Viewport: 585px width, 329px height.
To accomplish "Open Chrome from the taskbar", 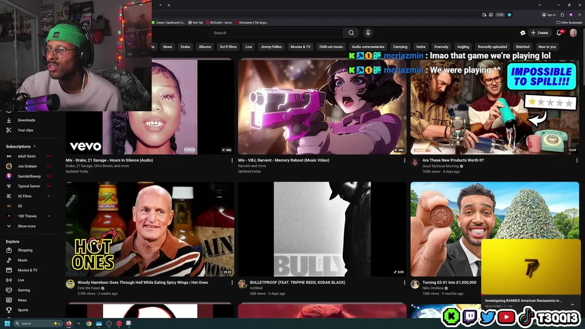I will click(x=89, y=324).
